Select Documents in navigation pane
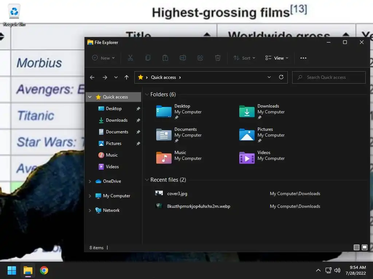 (117, 132)
